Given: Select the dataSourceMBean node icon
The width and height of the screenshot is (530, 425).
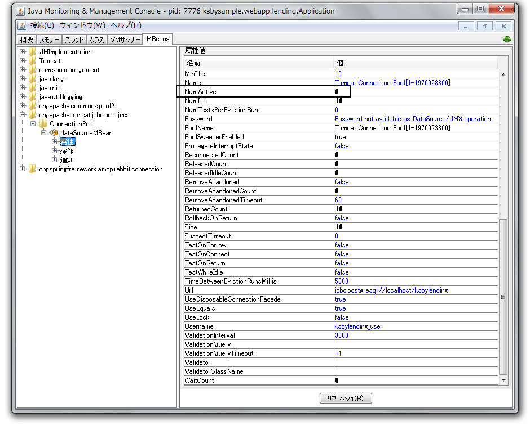Looking at the screenshot, I should coord(54,132).
